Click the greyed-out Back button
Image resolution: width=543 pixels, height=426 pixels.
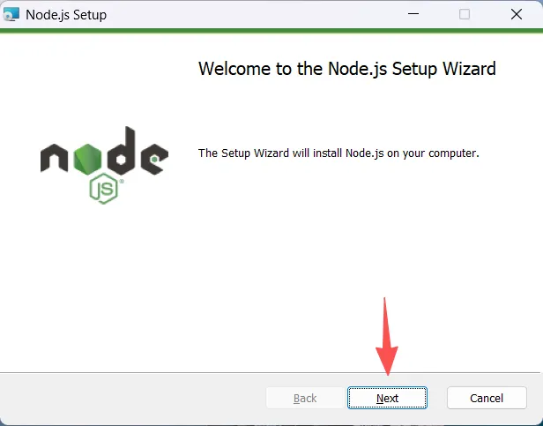pos(305,398)
